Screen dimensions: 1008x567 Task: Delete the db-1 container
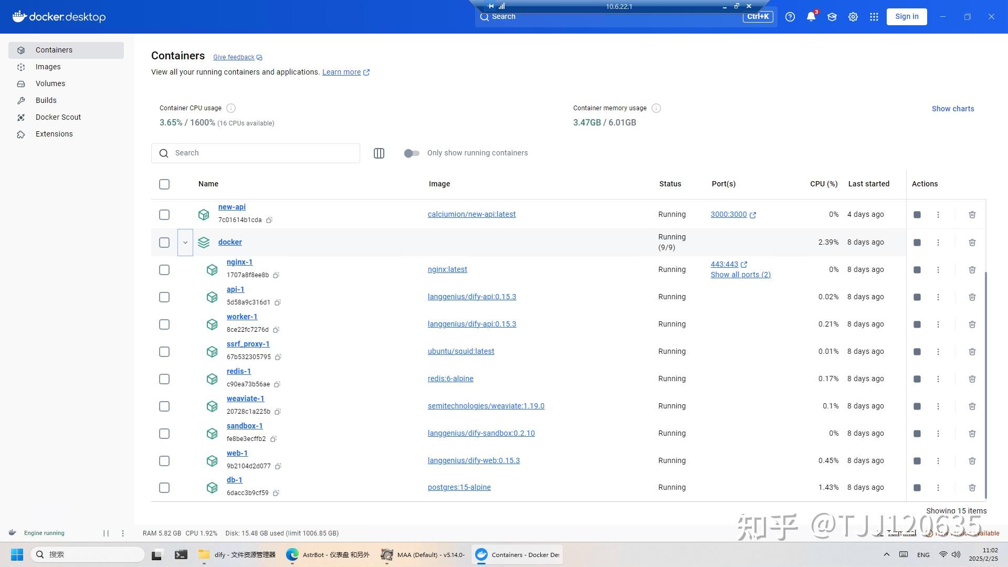972,487
